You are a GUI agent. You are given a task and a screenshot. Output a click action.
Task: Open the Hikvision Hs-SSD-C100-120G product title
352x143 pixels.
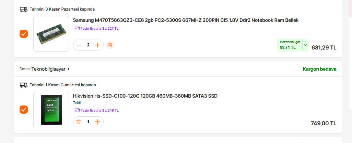[x=145, y=96]
